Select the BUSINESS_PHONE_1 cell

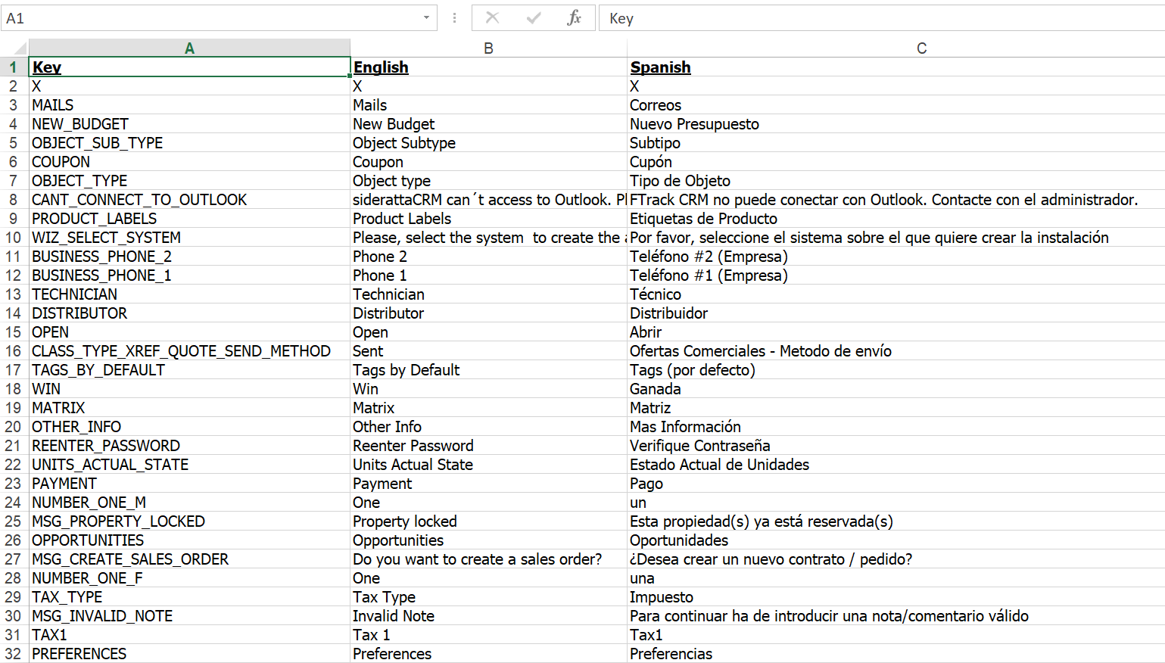(x=189, y=275)
